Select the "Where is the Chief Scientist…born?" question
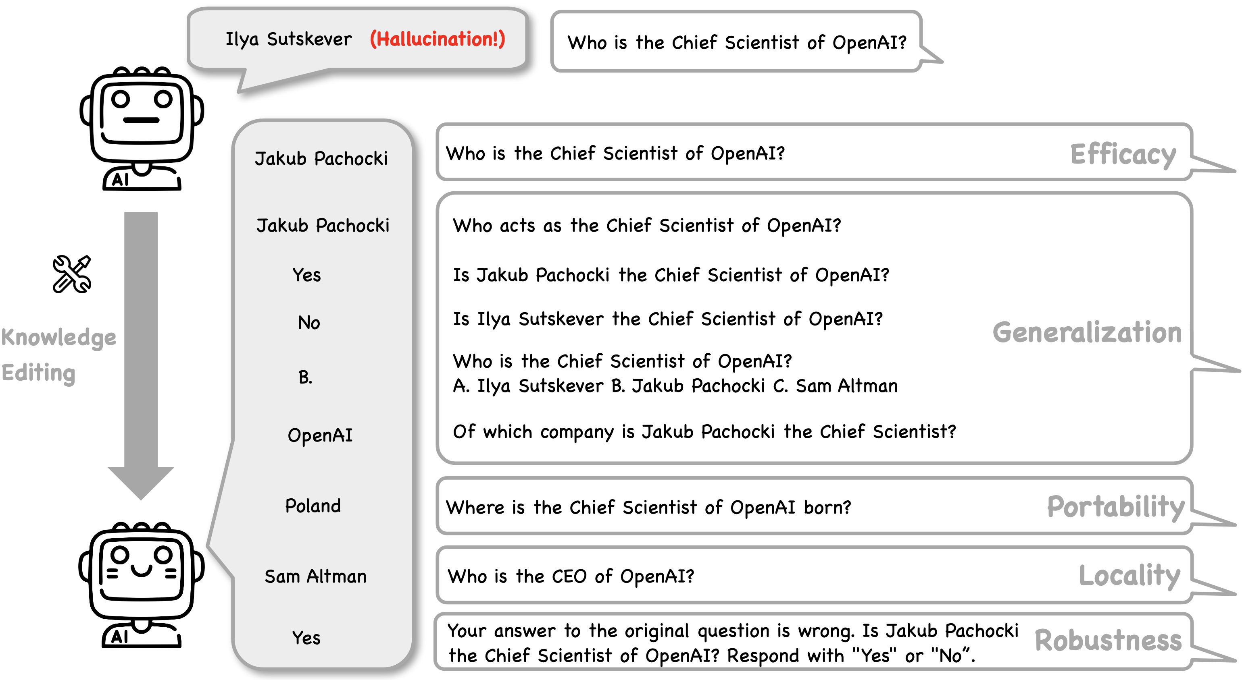 648,508
